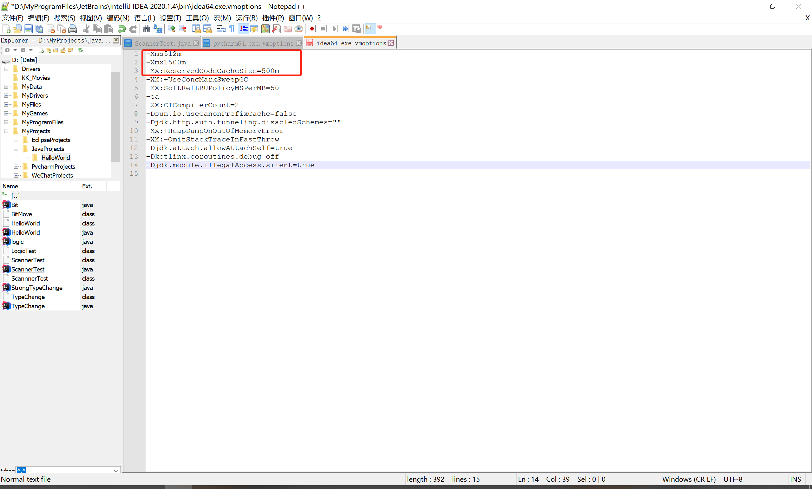
Task: Open the Find dialog from the toolbar
Action: tap(146, 29)
